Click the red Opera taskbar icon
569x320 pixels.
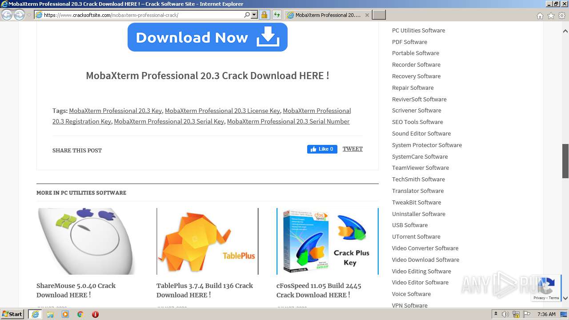(95, 314)
